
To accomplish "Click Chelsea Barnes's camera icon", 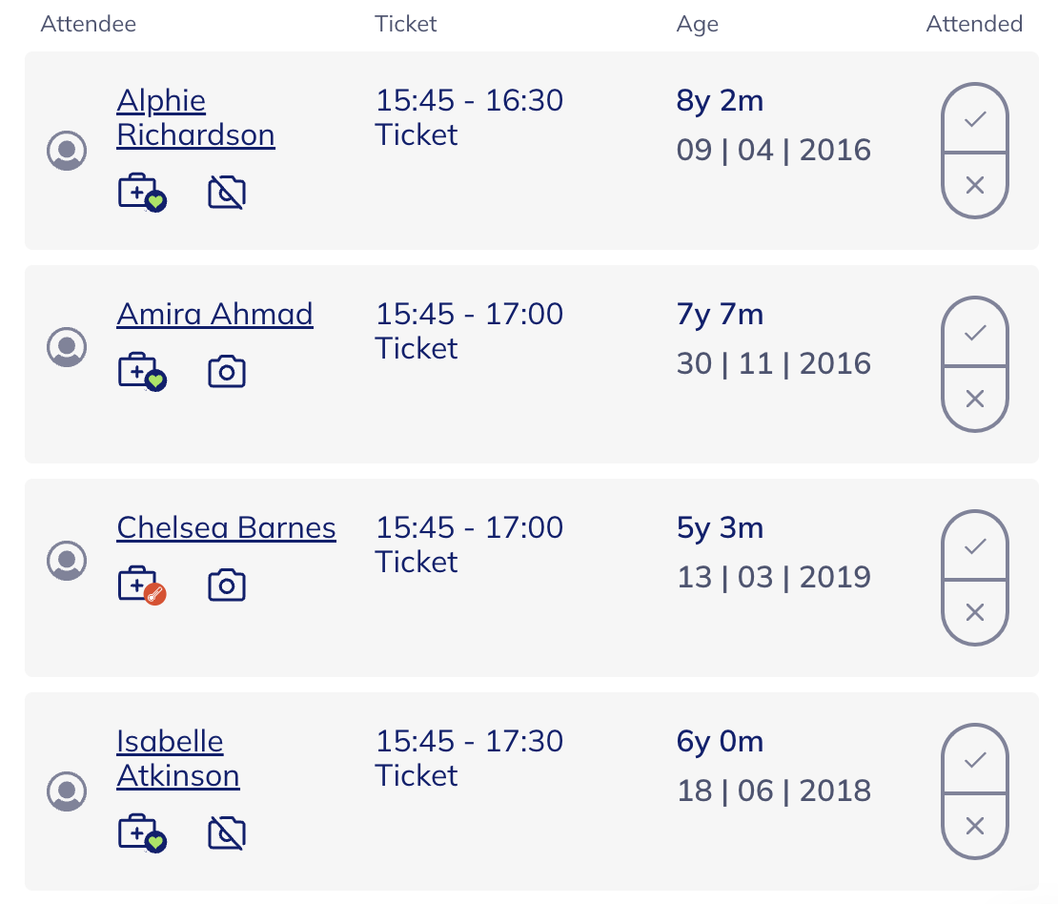I will (x=227, y=586).
